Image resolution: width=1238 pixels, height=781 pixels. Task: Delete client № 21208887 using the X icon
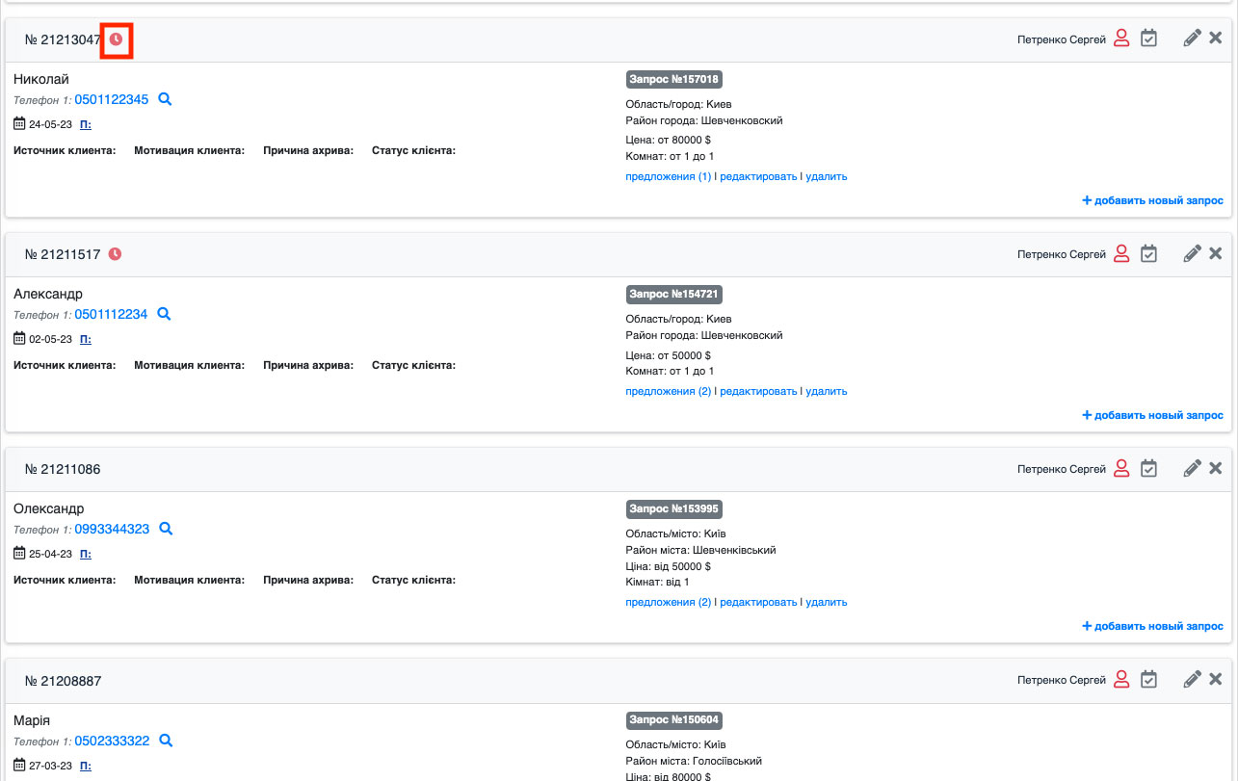1215,679
